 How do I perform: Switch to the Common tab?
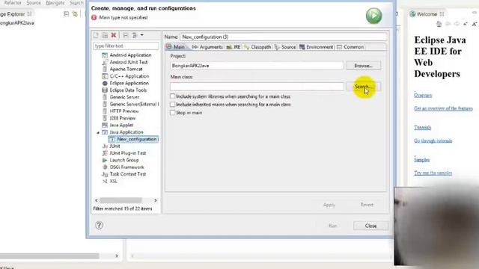(x=350, y=47)
